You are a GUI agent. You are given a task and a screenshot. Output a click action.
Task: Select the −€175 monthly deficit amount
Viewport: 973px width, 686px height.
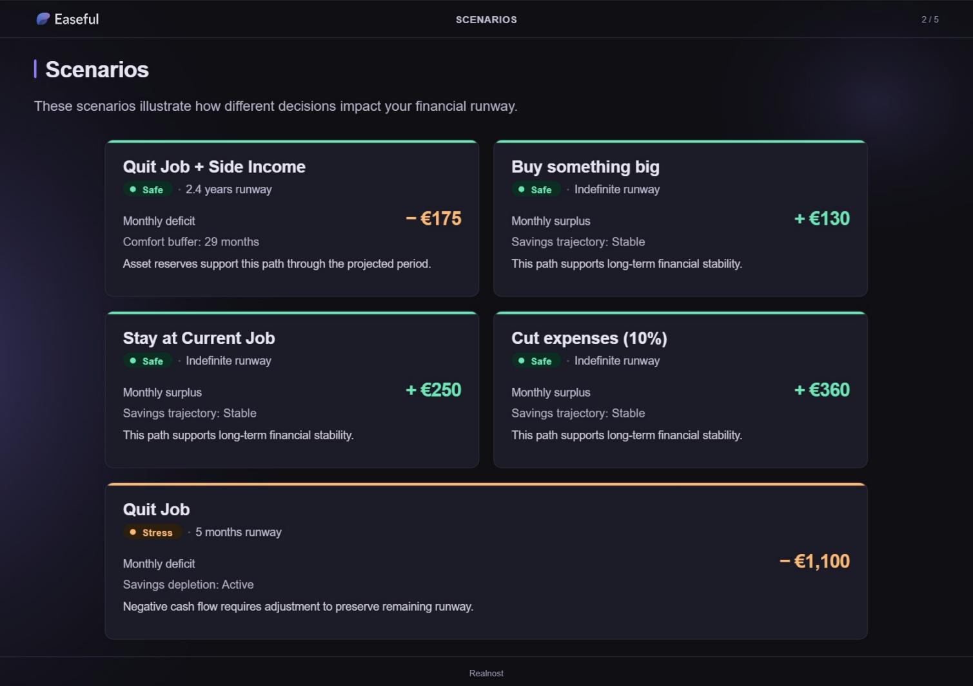tap(434, 219)
